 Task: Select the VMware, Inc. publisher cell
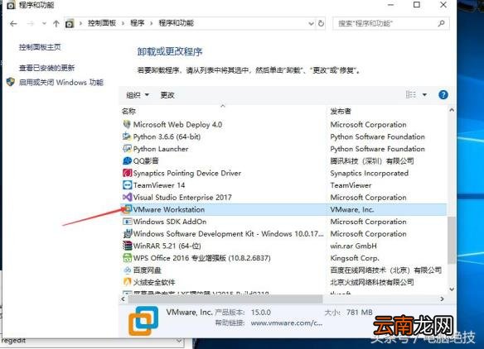pyautogui.click(x=352, y=209)
